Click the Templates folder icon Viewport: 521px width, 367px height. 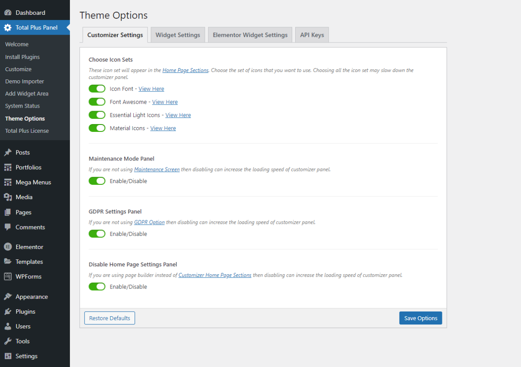click(x=8, y=262)
